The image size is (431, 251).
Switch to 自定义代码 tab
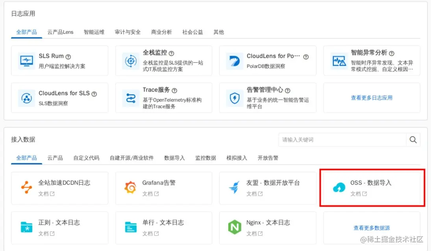[86, 158]
